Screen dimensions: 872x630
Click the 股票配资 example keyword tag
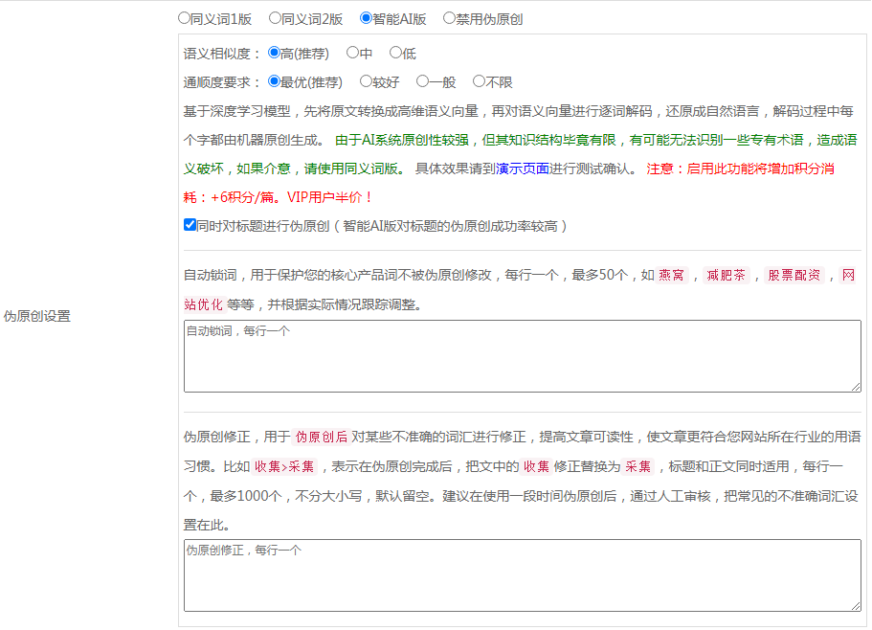794,276
